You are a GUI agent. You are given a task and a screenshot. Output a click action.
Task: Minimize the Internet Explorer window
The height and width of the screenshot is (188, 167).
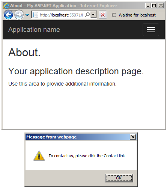(x=148, y=6)
